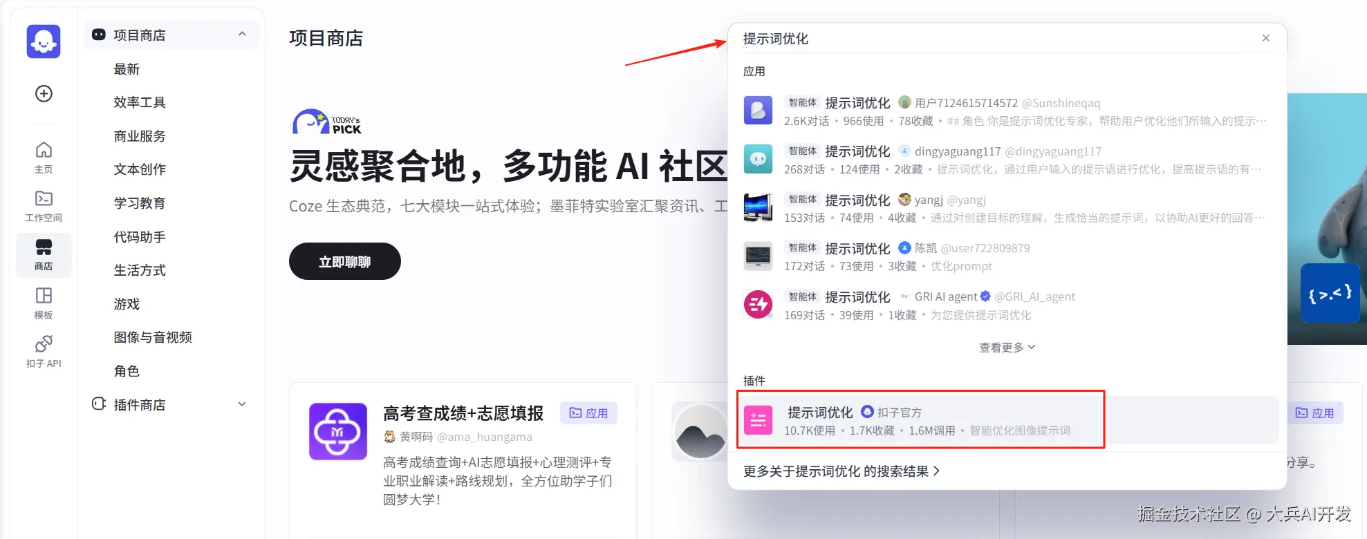This screenshot has width=1367, height=539.
Task: Expand the 插件商店 section
Action: pos(242,404)
